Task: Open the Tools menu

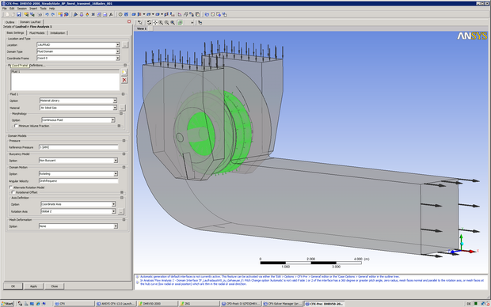Action: point(44,9)
